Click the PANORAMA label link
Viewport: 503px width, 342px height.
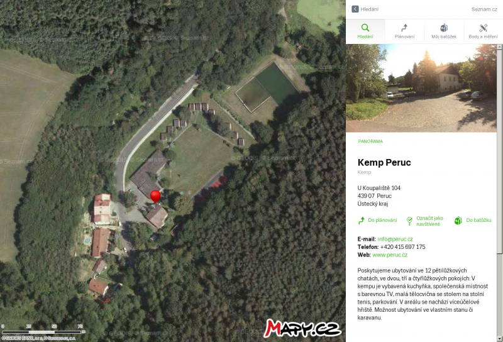click(370, 141)
